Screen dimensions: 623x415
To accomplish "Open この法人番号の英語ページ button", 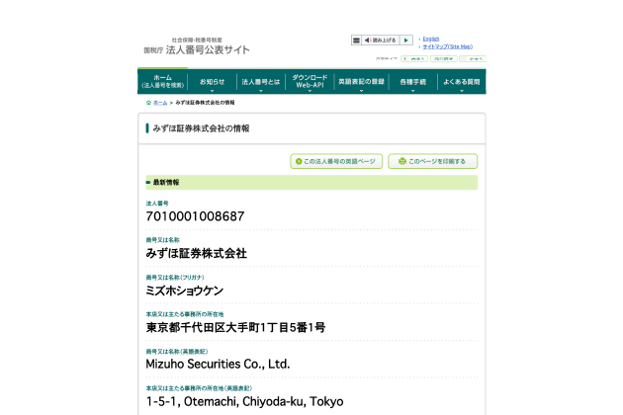I will [336, 161].
